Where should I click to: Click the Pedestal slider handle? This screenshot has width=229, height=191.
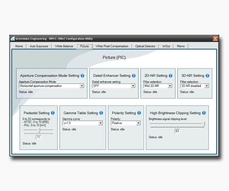pyautogui.click(x=39, y=130)
